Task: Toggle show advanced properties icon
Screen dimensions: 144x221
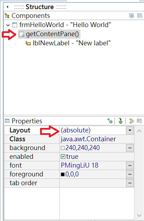Action: click(x=131, y=121)
